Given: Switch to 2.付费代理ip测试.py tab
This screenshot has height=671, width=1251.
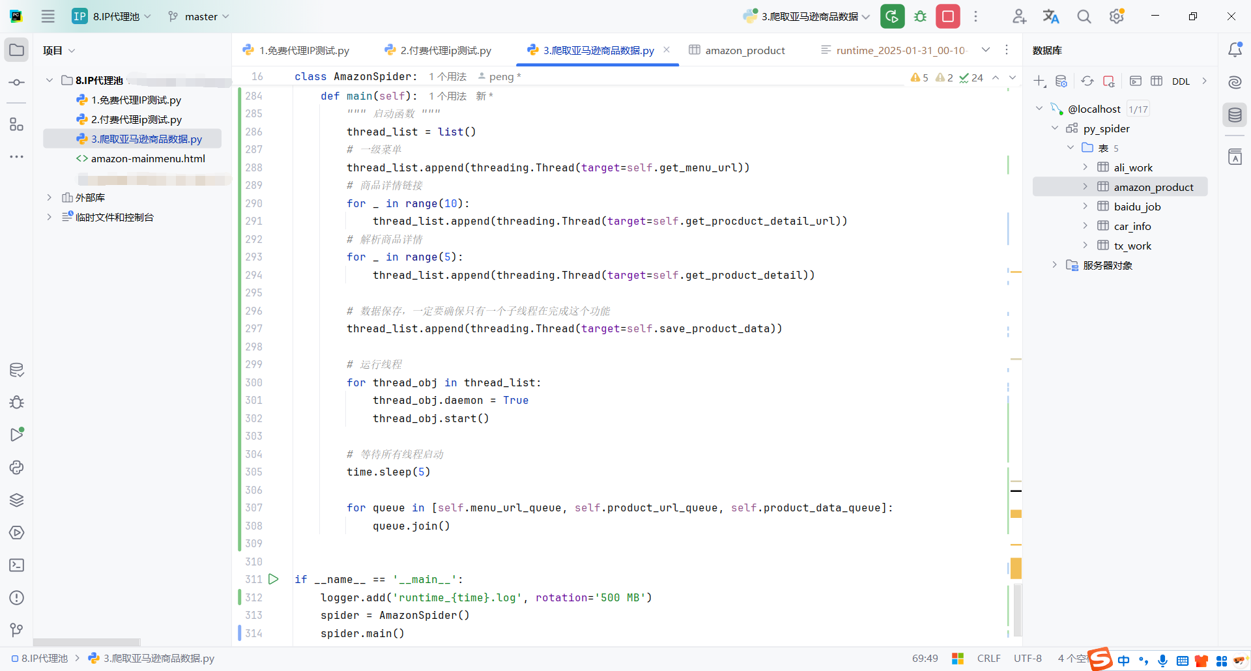Looking at the screenshot, I should (x=438, y=50).
